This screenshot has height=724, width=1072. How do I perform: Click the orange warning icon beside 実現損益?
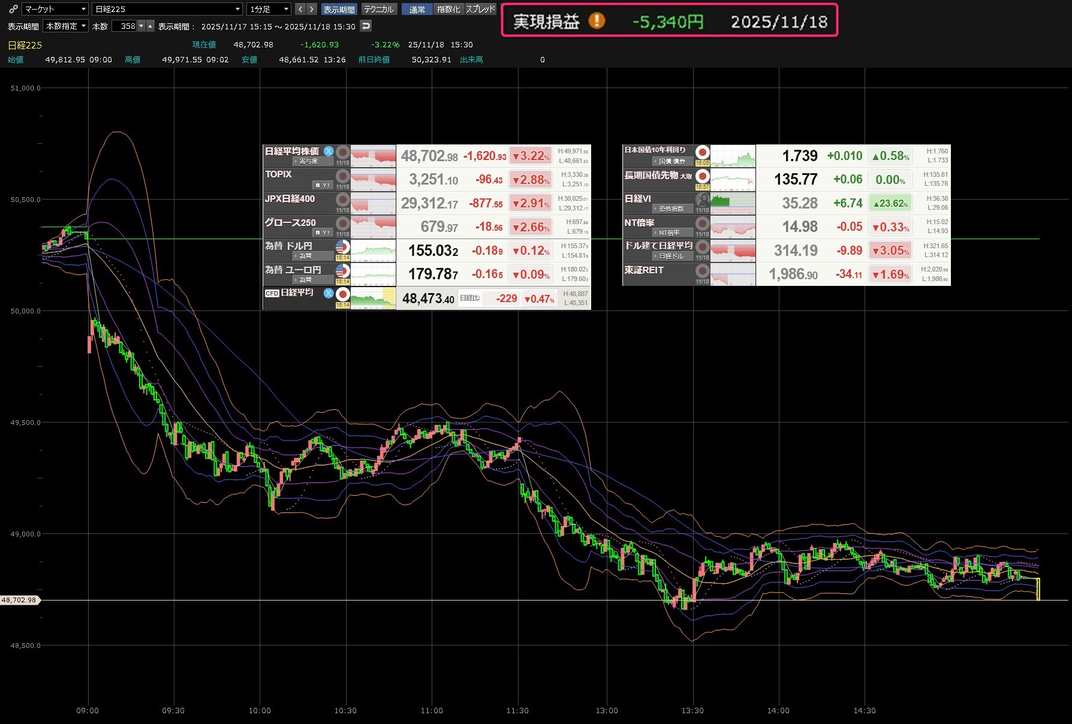596,21
